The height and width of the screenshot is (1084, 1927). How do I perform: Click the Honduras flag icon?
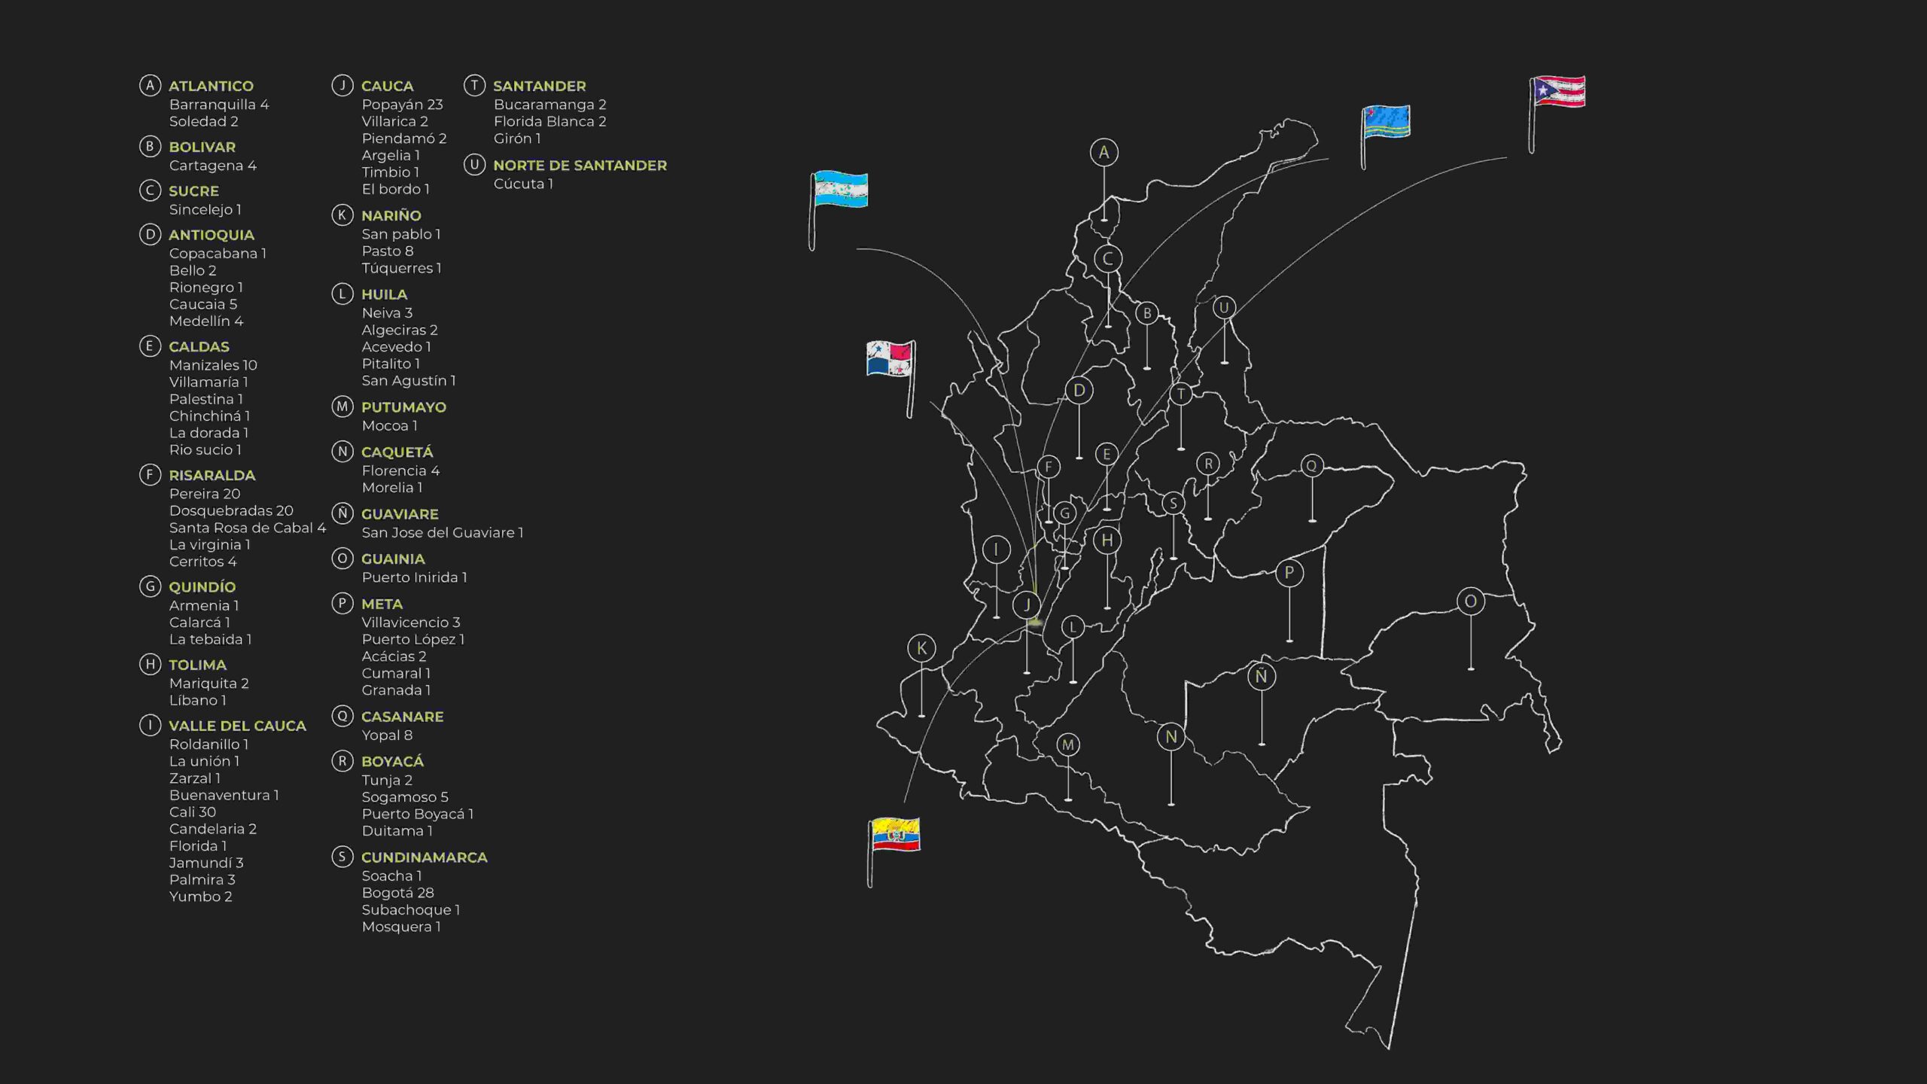point(841,190)
